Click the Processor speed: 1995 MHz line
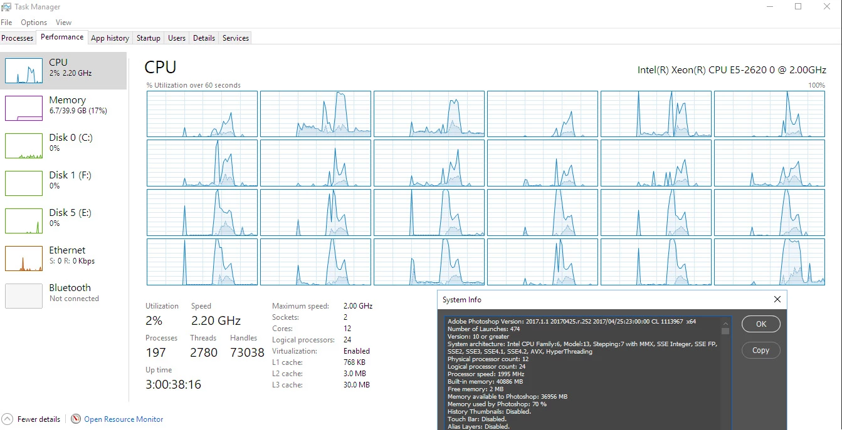842x430 pixels. 485,374
